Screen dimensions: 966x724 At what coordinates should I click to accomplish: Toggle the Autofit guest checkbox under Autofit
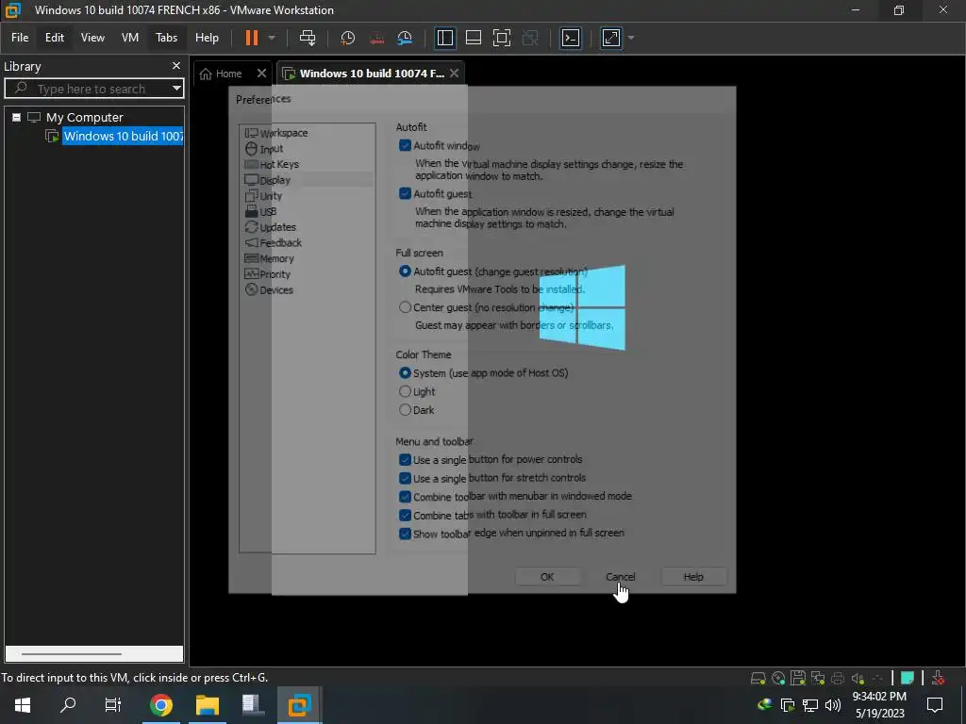pyautogui.click(x=405, y=193)
